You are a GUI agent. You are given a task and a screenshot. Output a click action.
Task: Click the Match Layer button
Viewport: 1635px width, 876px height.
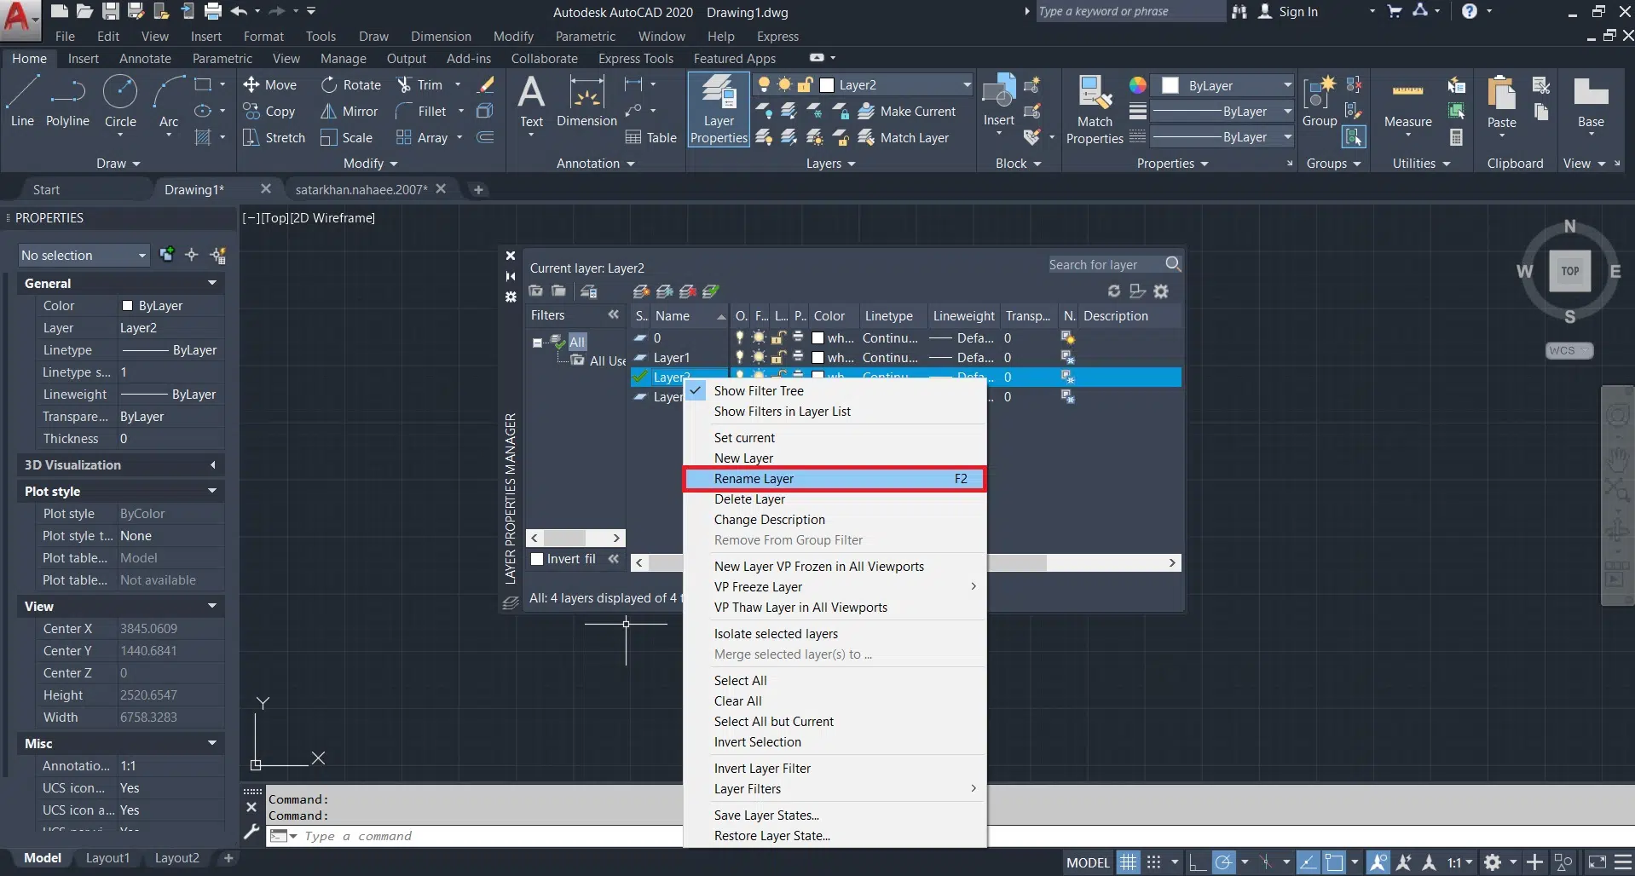904,138
